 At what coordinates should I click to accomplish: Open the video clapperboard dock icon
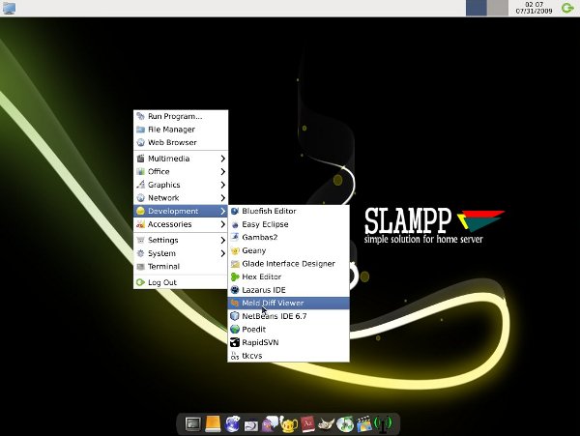pyautogui.click(x=364, y=424)
